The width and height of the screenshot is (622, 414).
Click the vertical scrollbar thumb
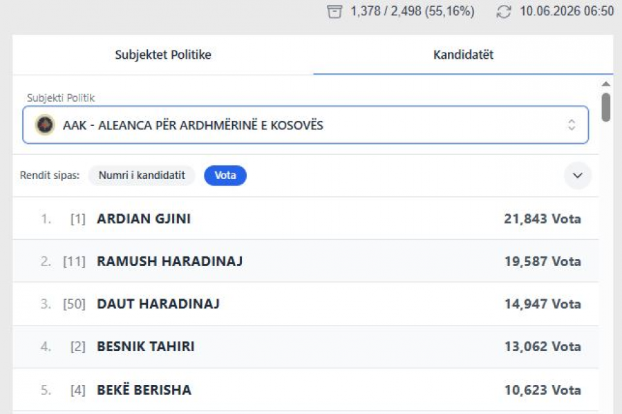click(x=605, y=107)
